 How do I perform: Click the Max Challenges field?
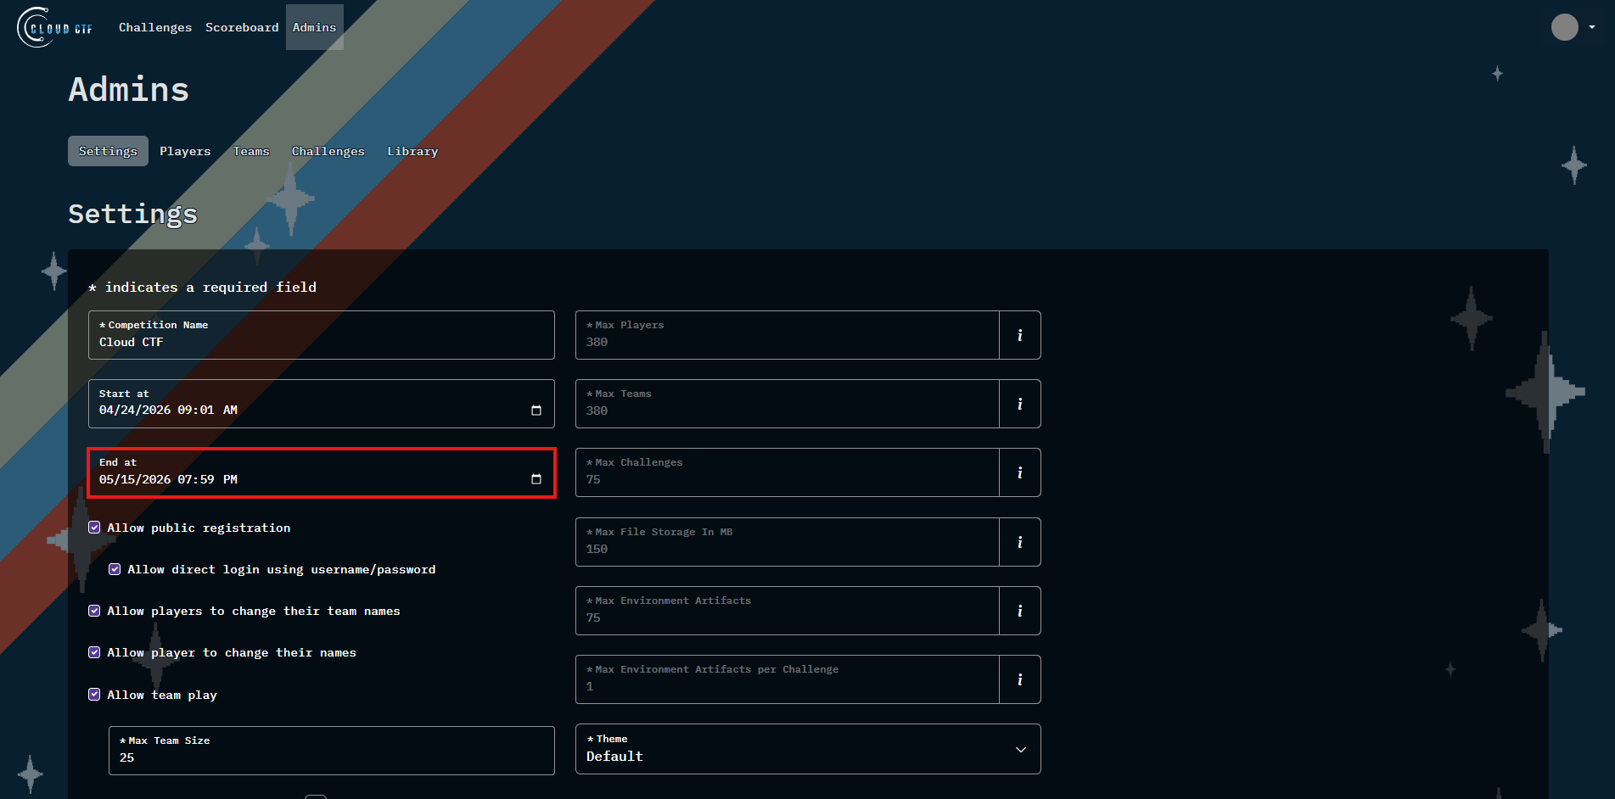point(788,472)
